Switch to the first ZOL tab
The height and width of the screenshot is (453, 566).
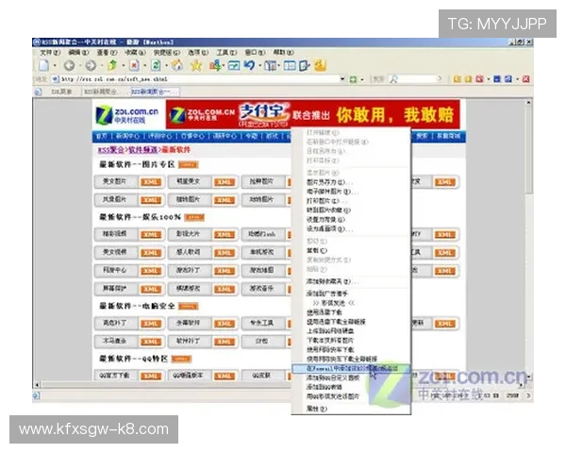[x=61, y=92]
